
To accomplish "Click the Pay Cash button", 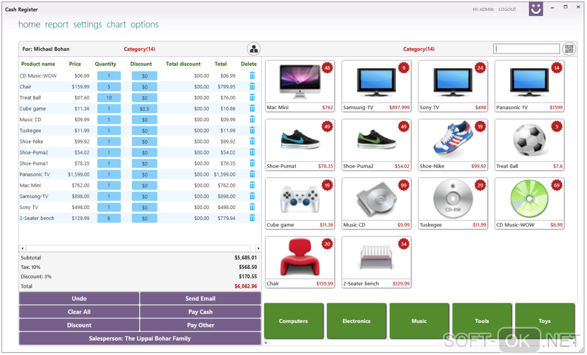I will pyautogui.click(x=200, y=312).
